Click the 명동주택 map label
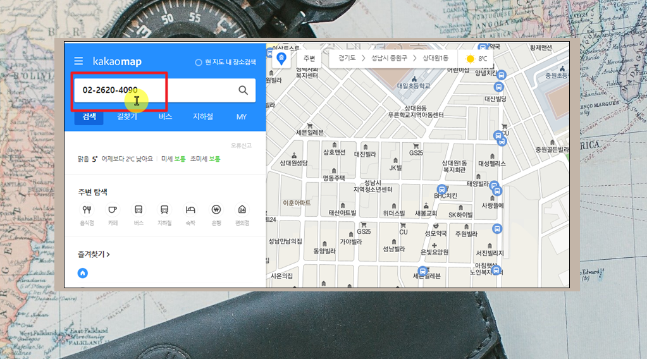The height and width of the screenshot is (359, 647). click(334, 178)
